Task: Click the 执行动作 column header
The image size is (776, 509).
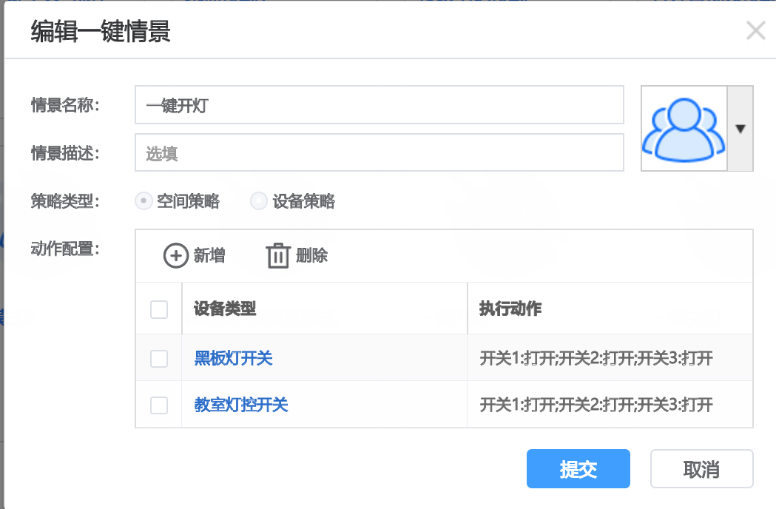Action: 510,309
